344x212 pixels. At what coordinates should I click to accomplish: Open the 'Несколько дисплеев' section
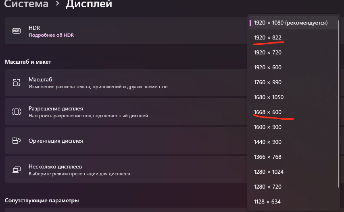[x=121, y=170]
